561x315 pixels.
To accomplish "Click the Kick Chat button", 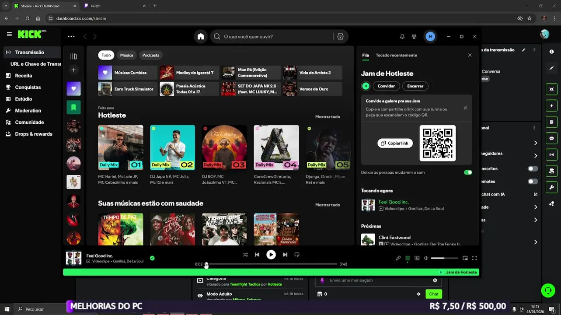I will [433, 294].
